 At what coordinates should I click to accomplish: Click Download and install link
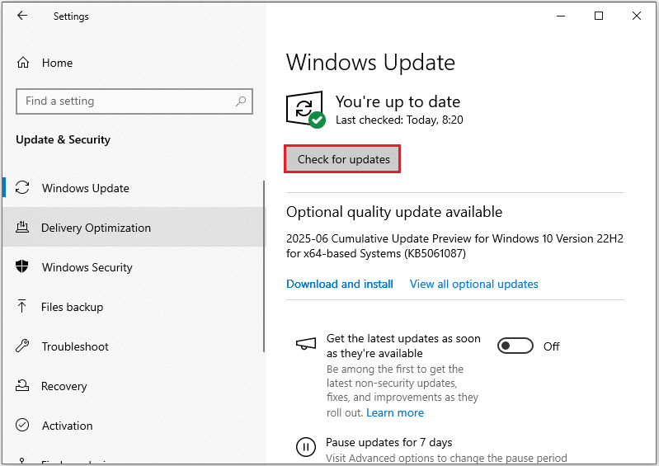pyautogui.click(x=340, y=284)
